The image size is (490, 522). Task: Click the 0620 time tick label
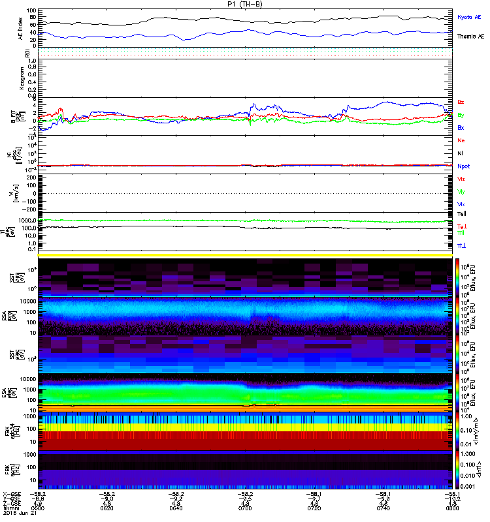coord(106,508)
